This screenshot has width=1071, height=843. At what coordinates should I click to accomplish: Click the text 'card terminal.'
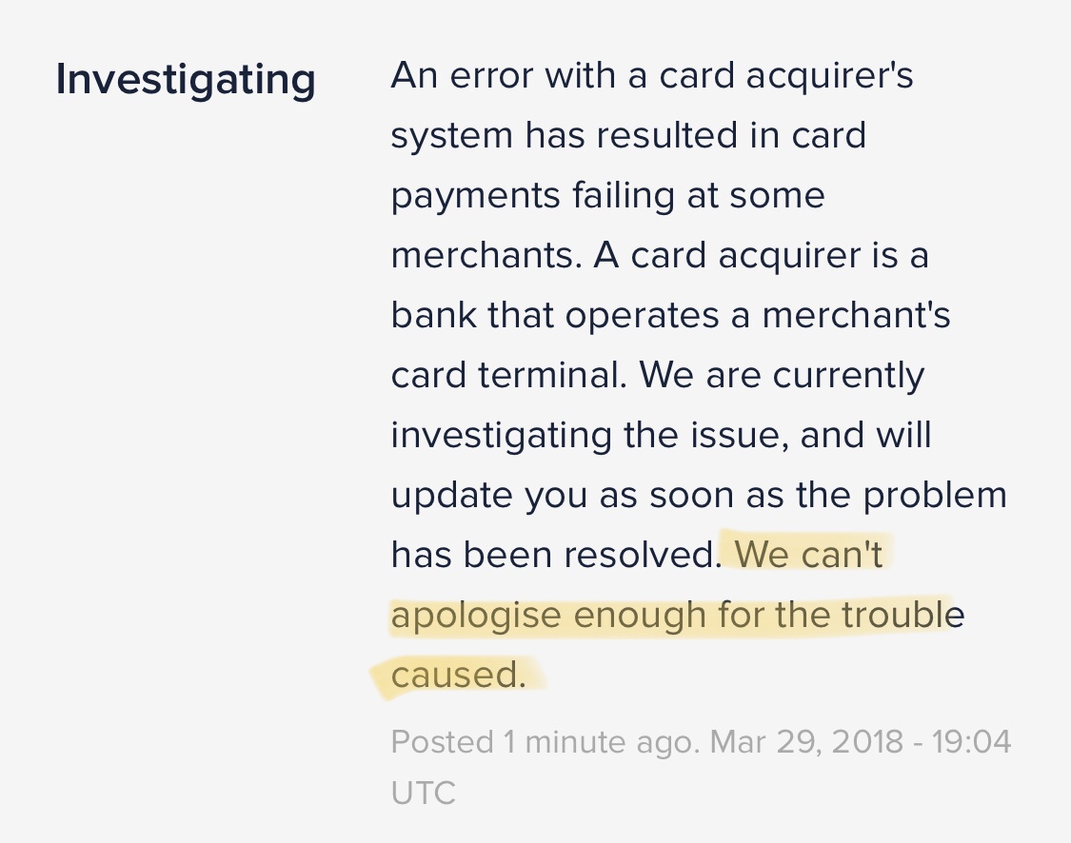pyautogui.click(x=509, y=375)
